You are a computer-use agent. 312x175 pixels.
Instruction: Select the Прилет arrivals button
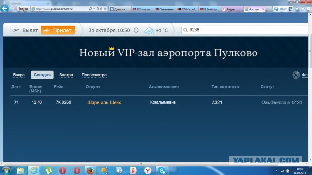pos(58,30)
